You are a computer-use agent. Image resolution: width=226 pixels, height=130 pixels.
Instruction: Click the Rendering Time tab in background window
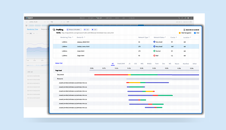[x=33, y=29]
